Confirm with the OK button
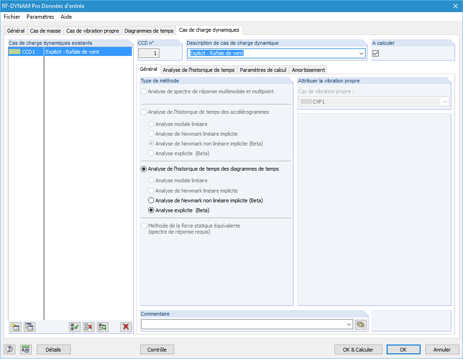The height and width of the screenshot is (359, 463). click(403, 350)
